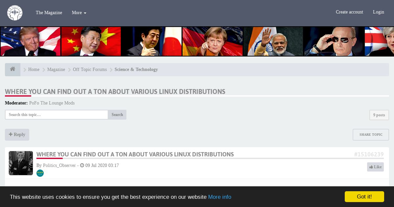
Task: Click Create account link
Action: [x=349, y=12]
